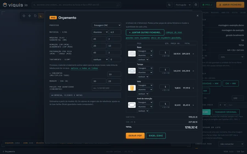
Task: Click the IVA field showing 23
Action: click(x=114, y=81)
